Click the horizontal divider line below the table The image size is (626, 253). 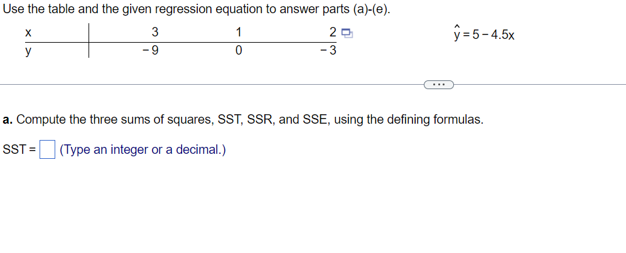pyautogui.click(x=212, y=85)
